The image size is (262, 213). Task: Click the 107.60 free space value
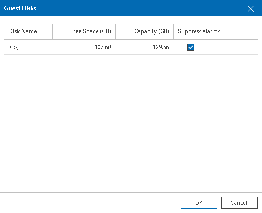point(103,47)
